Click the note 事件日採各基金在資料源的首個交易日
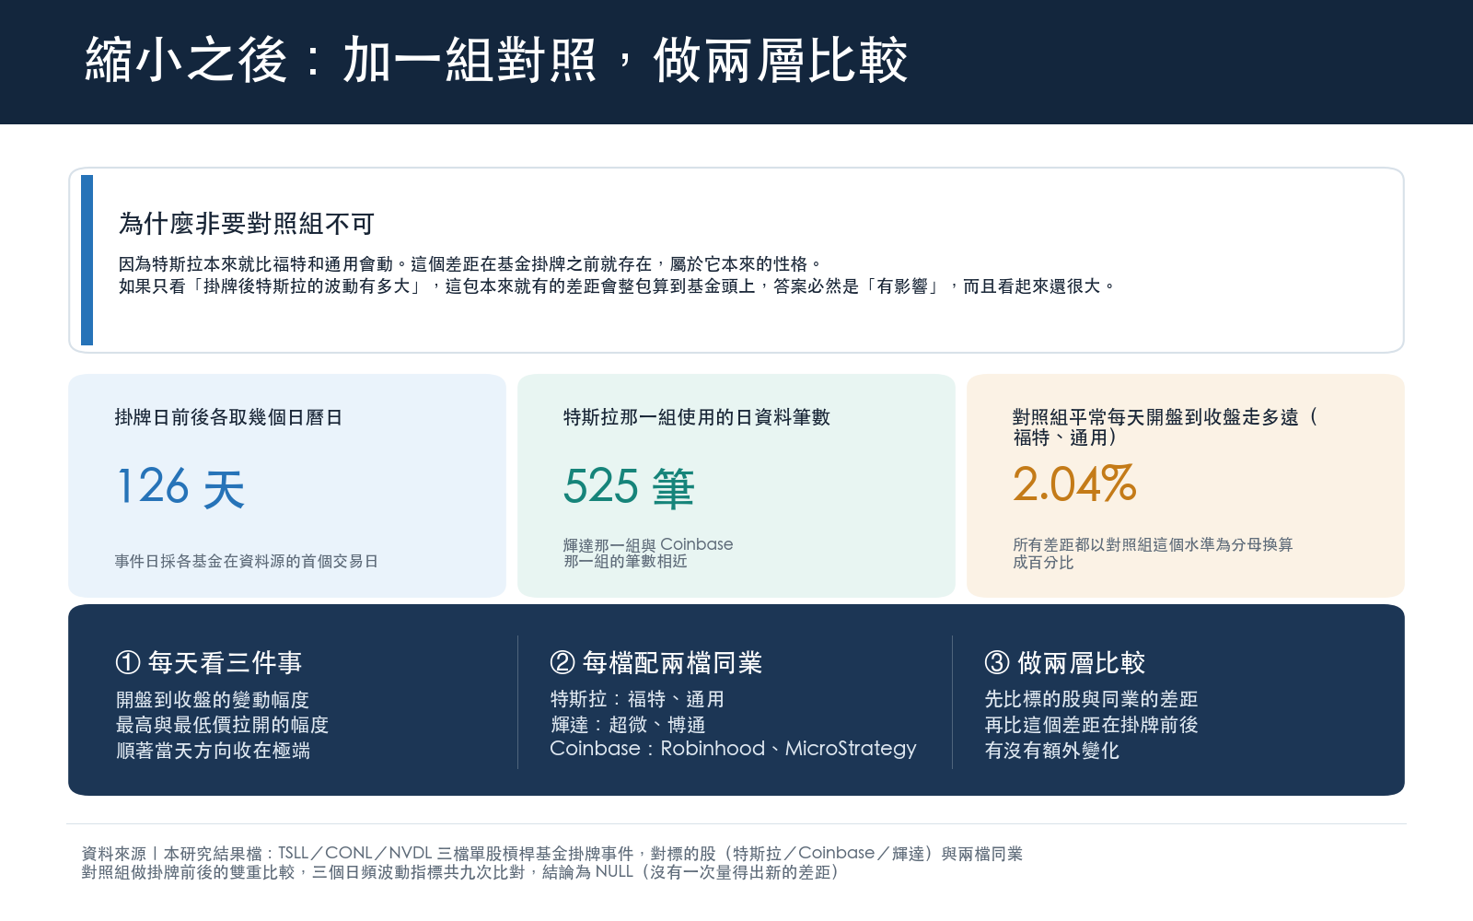This screenshot has width=1473, height=921. 247,561
